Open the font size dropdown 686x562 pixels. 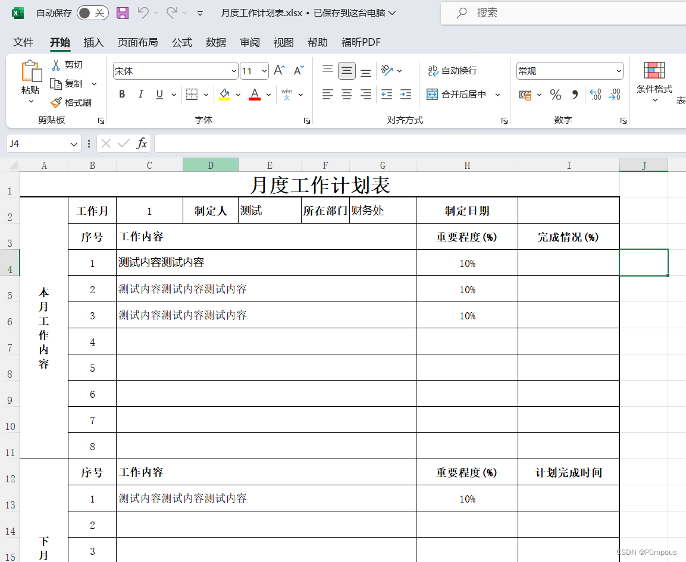click(263, 71)
